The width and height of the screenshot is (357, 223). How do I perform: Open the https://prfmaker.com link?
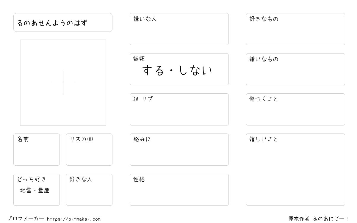click(74, 219)
